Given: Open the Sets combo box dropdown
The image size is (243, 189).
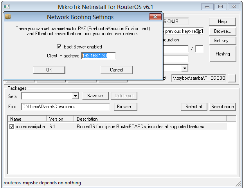Looking at the screenshot, I should (x=75, y=96).
